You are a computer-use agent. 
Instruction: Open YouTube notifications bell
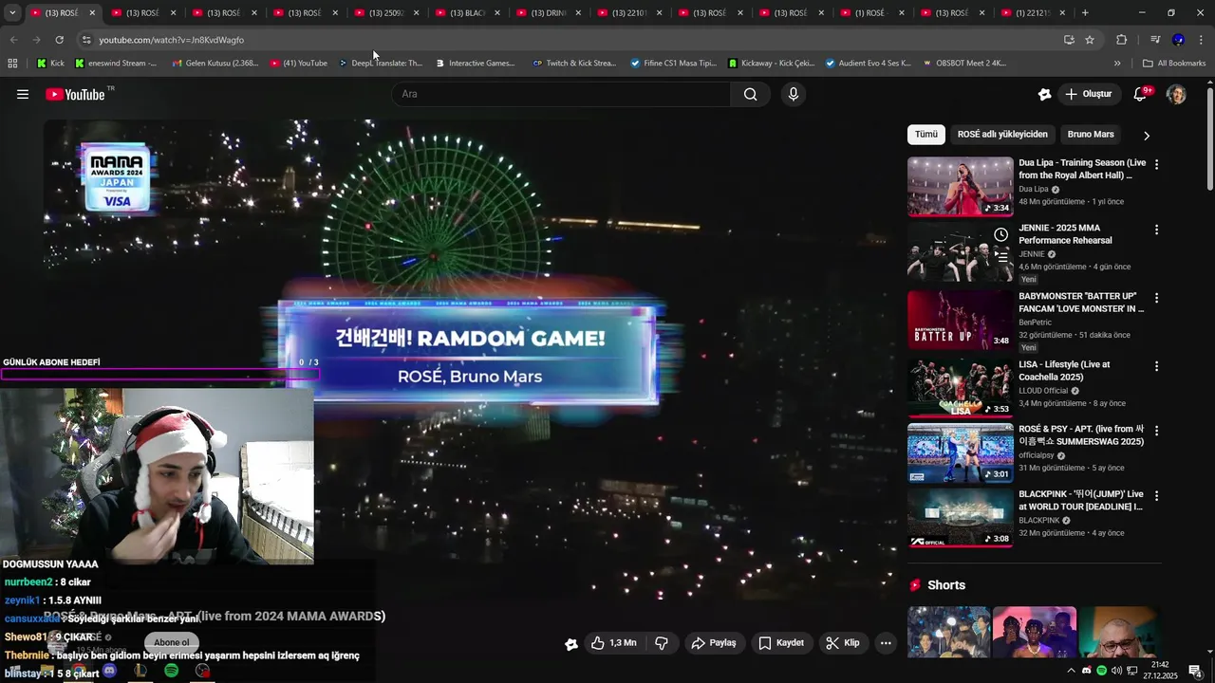click(x=1141, y=94)
